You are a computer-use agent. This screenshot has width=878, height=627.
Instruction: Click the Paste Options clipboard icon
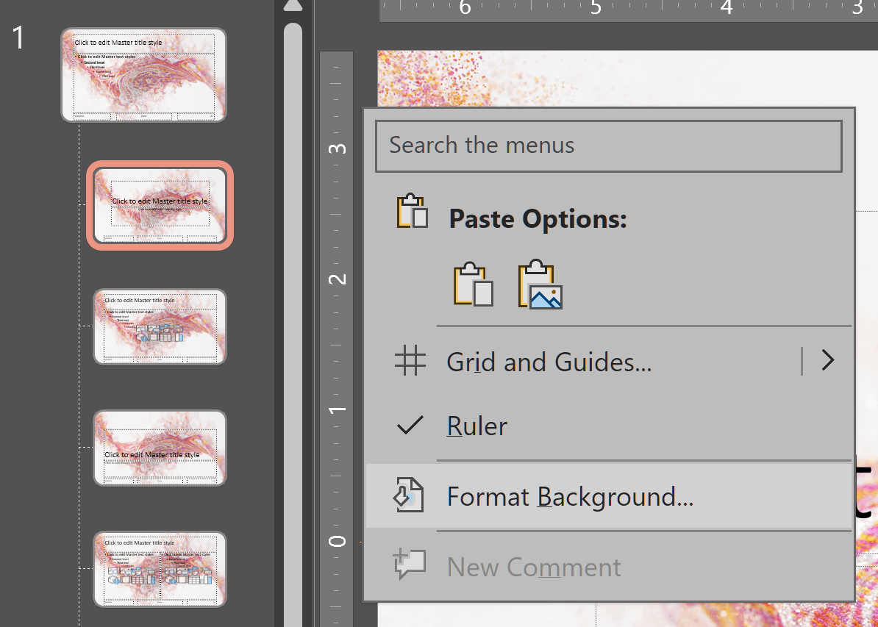point(413,212)
